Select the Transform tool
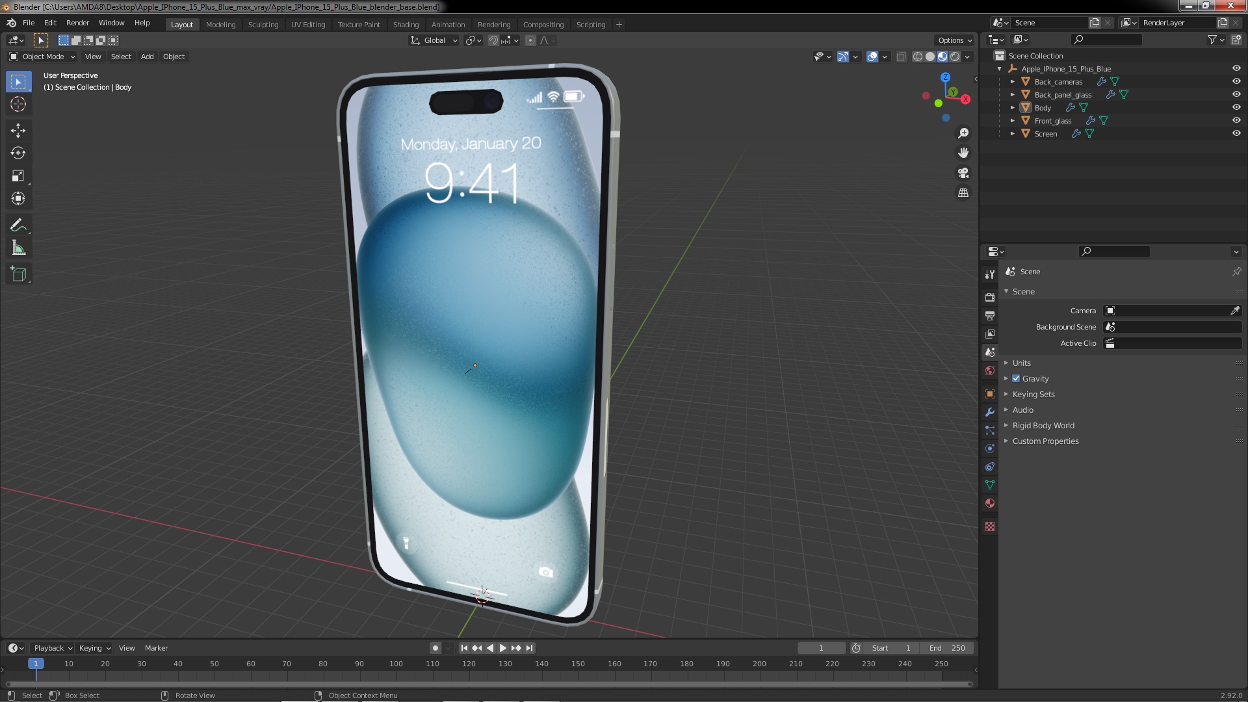 click(x=18, y=199)
